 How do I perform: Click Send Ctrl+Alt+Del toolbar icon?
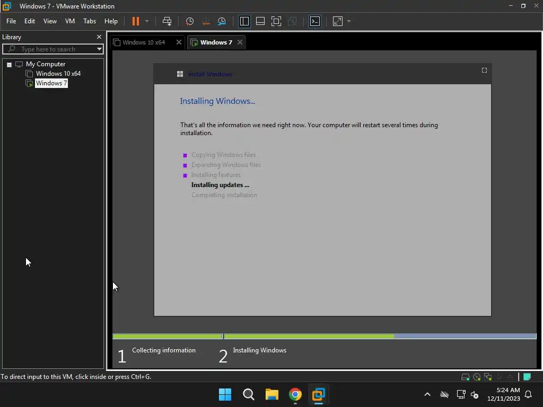point(167,21)
